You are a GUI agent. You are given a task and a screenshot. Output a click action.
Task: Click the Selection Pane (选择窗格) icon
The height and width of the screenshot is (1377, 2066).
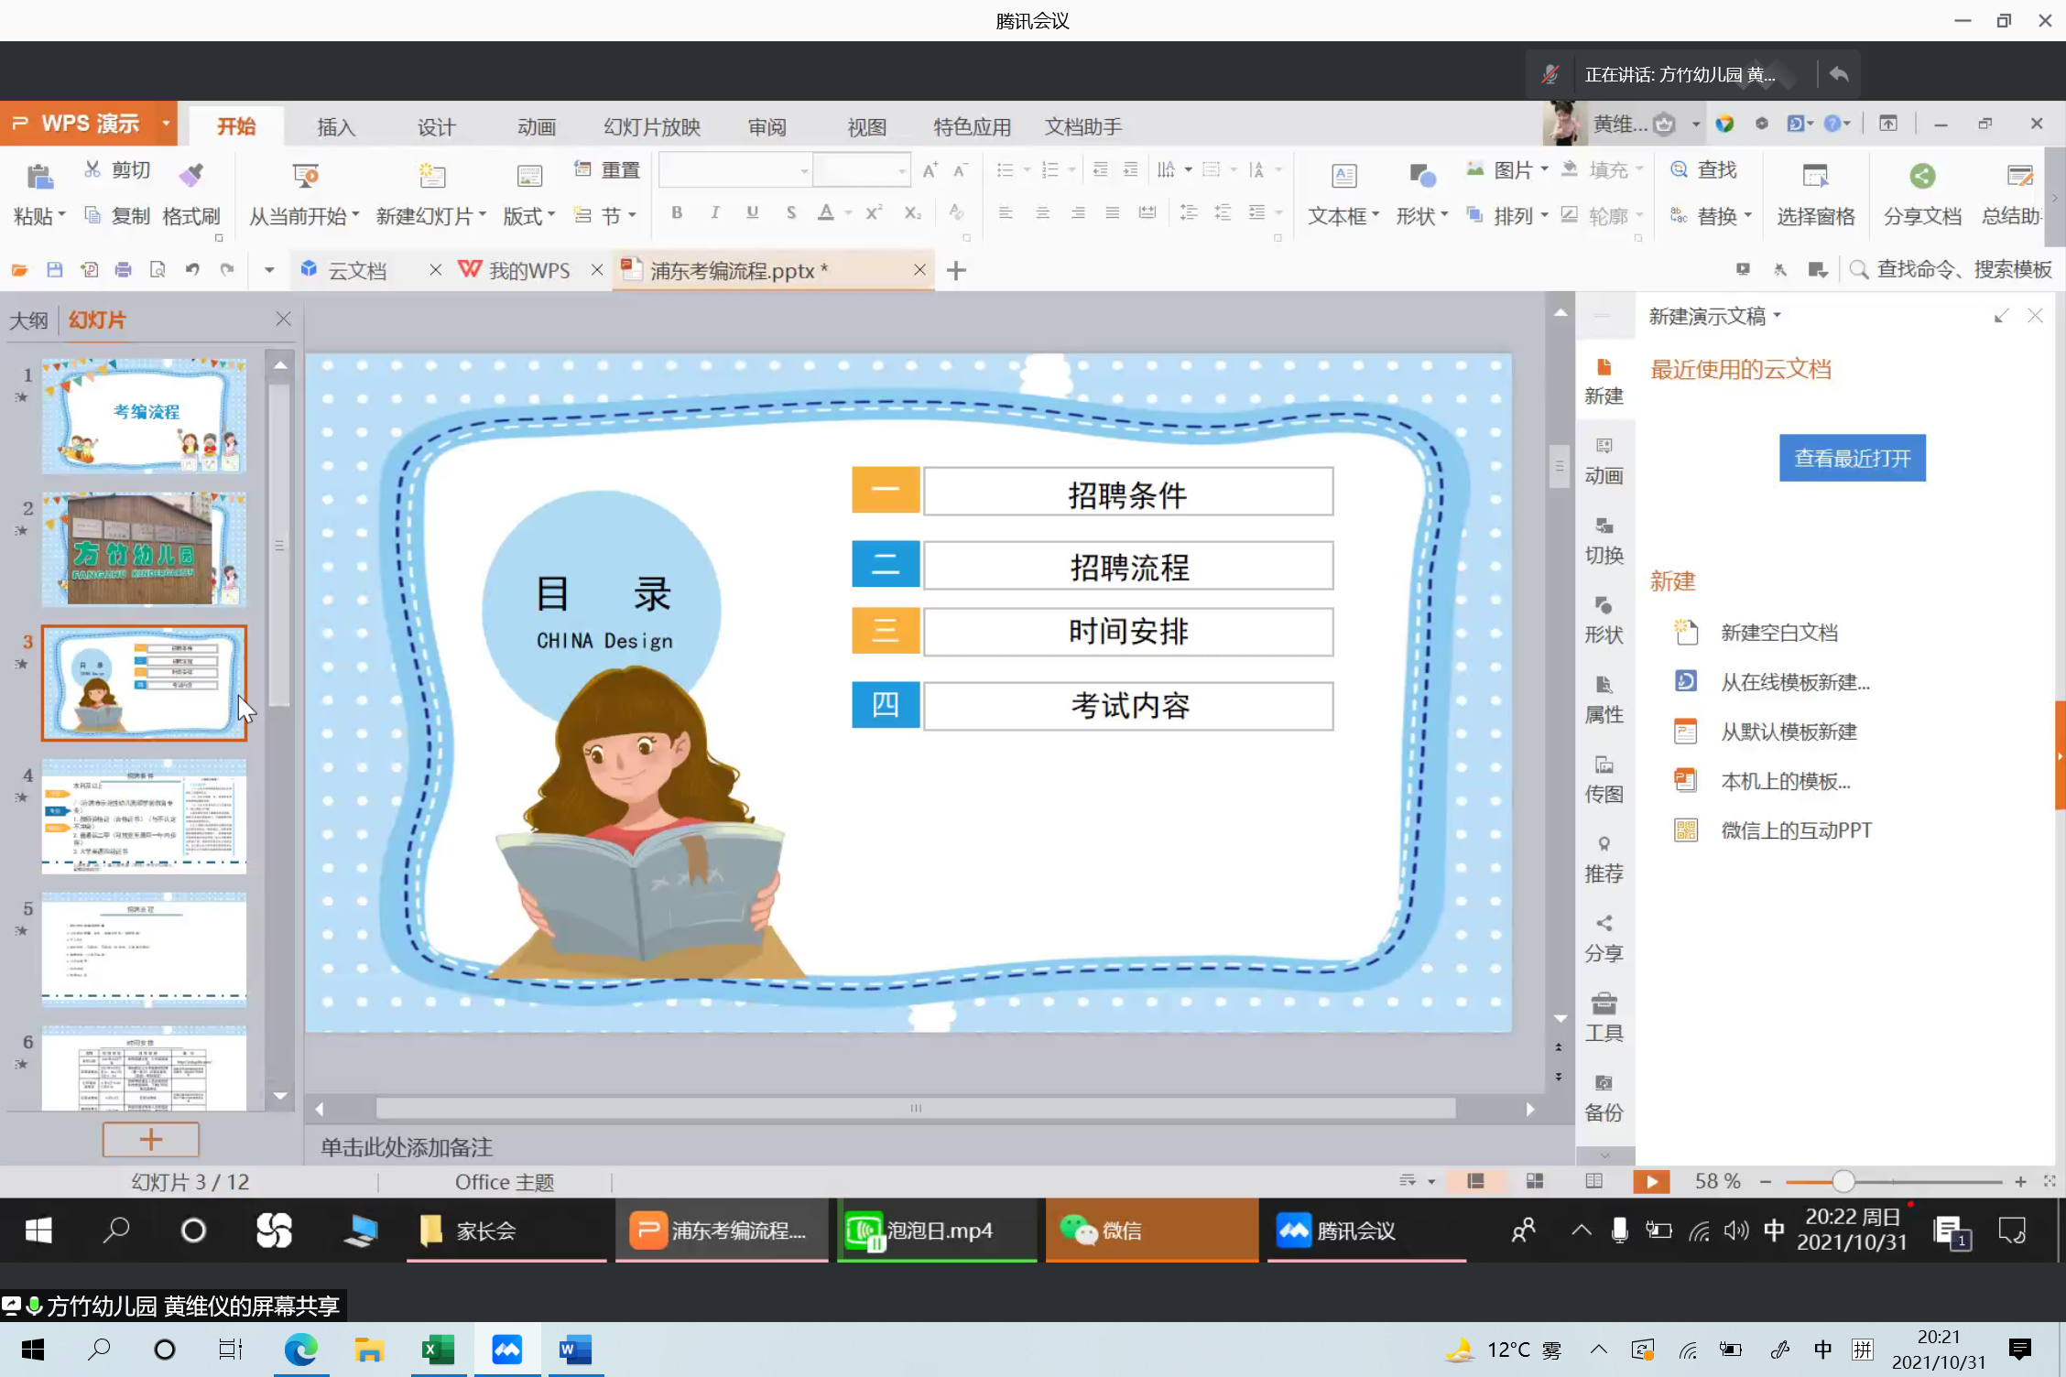1815,176
